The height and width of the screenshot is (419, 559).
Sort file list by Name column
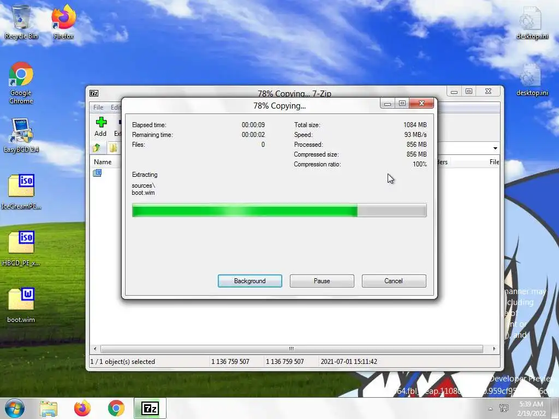[x=103, y=161]
